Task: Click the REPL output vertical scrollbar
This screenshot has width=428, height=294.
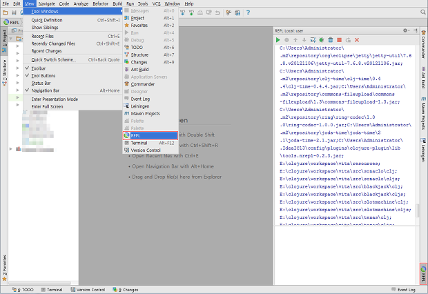Action: 417,210
